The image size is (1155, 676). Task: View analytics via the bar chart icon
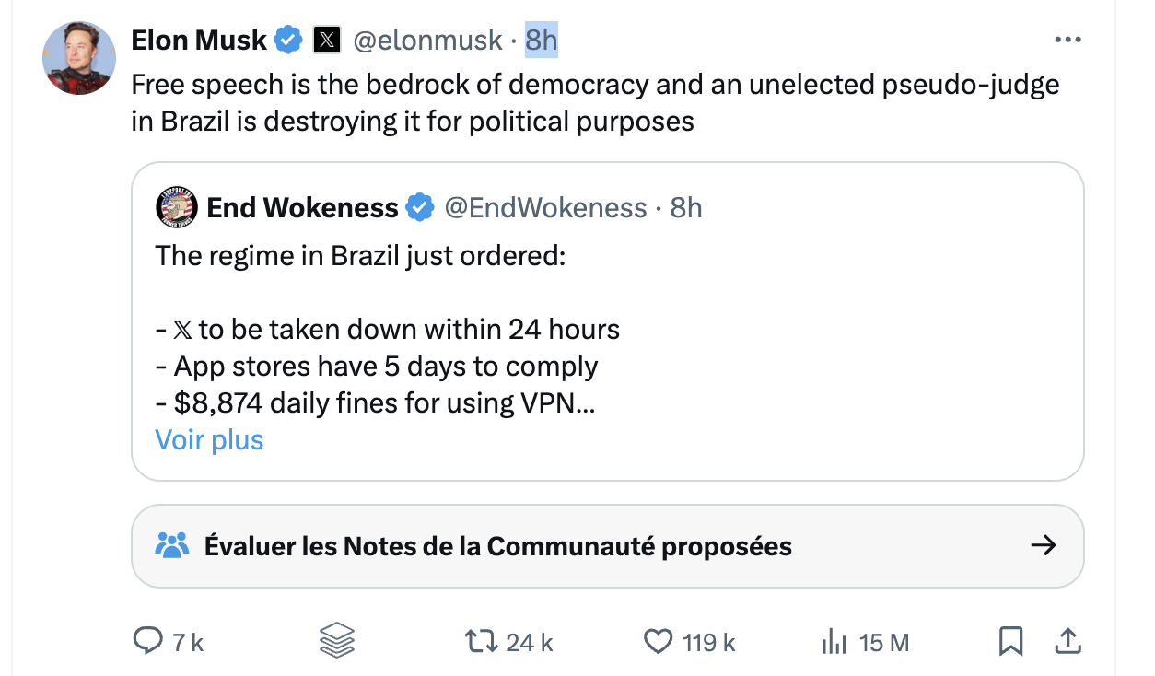point(834,642)
